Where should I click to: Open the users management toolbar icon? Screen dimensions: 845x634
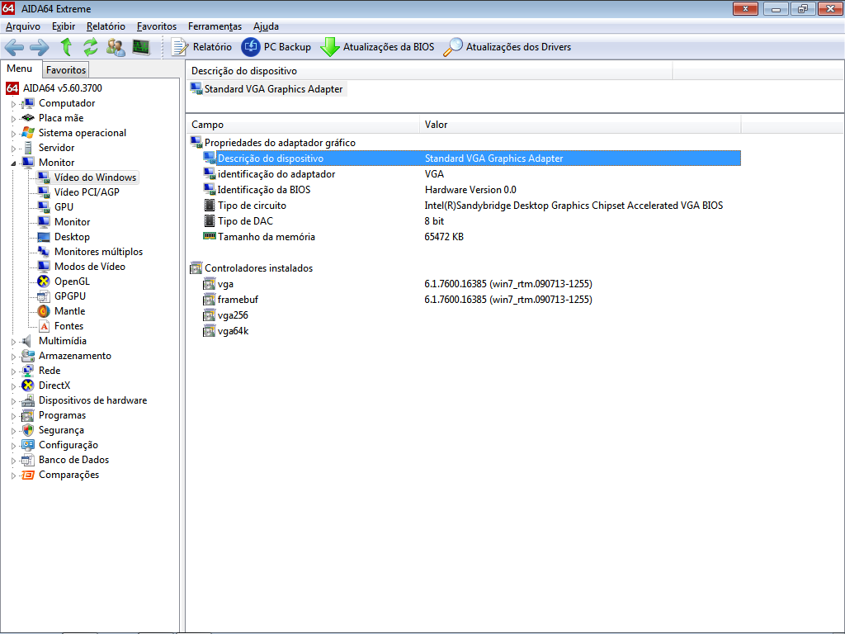click(116, 47)
